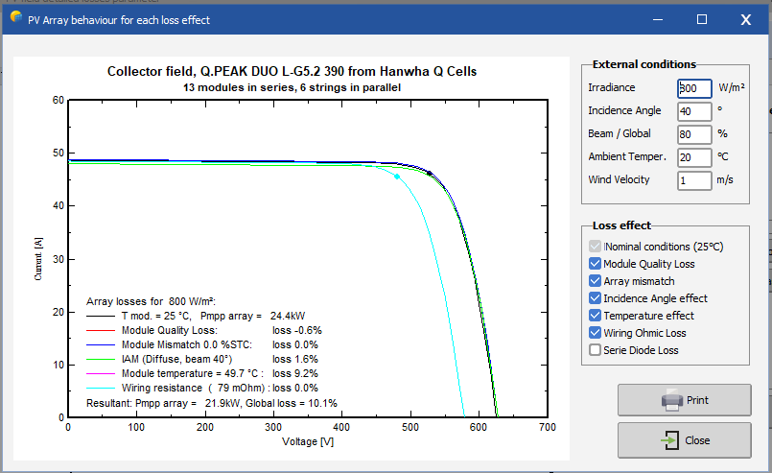Uncheck Wiring Ohmic Loss
Screen dimensions: 772x473
(595, 333)
